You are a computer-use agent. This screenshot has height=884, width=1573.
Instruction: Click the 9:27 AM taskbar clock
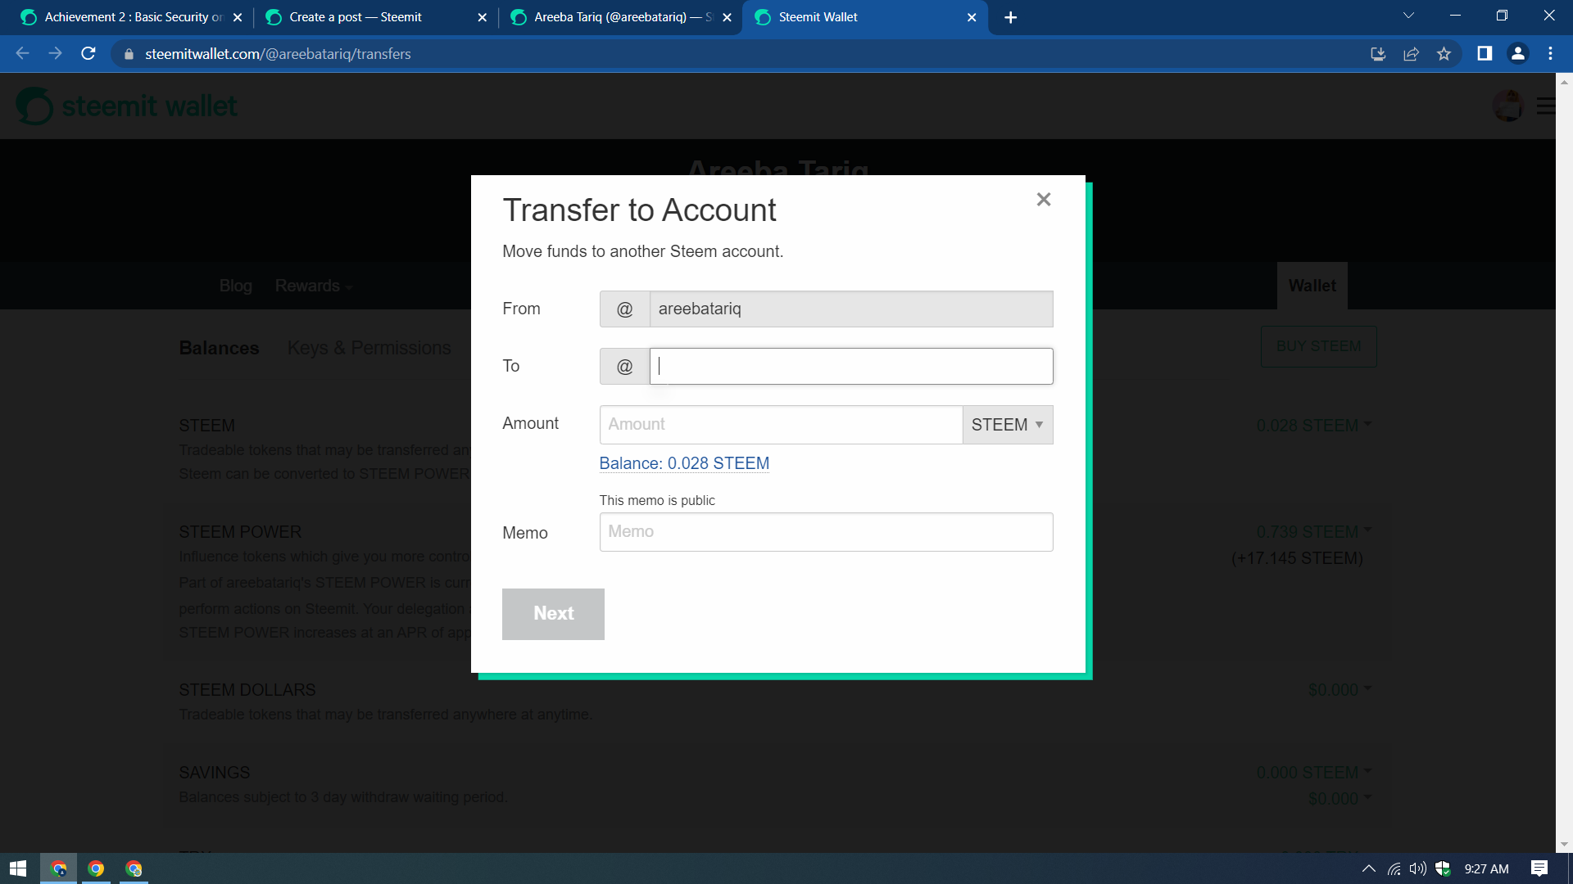1486,868
